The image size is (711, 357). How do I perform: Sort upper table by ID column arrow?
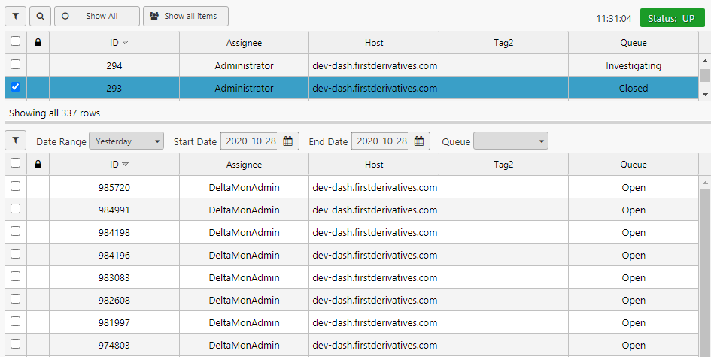pyautogui.click(x=126, y=43)
